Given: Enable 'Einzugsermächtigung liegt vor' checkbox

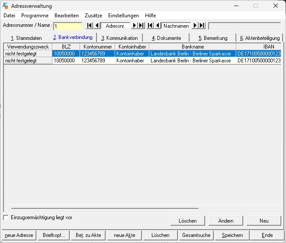Looking at the screenshot, I should click(x=6, y=217).
